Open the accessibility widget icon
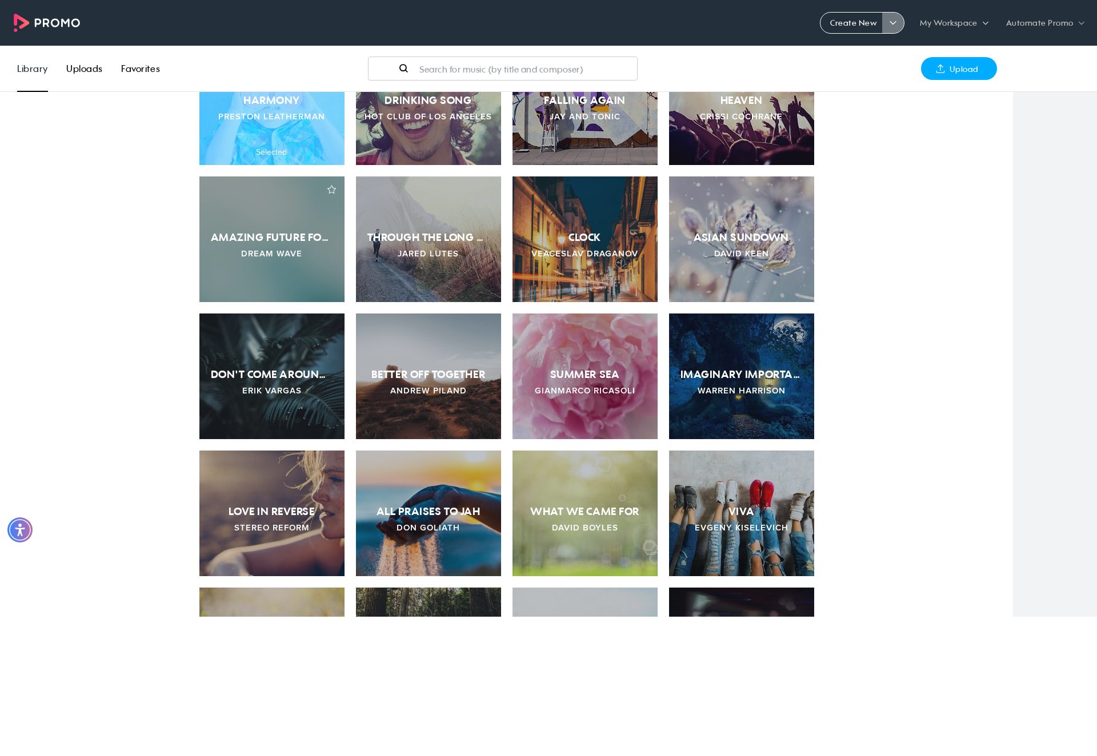 pyautogui.click(x=20, y=530)
